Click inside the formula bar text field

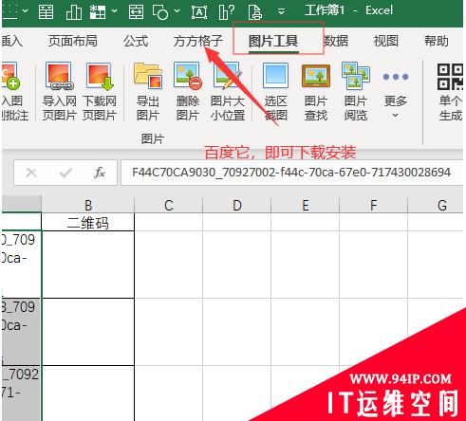[291, 173]
